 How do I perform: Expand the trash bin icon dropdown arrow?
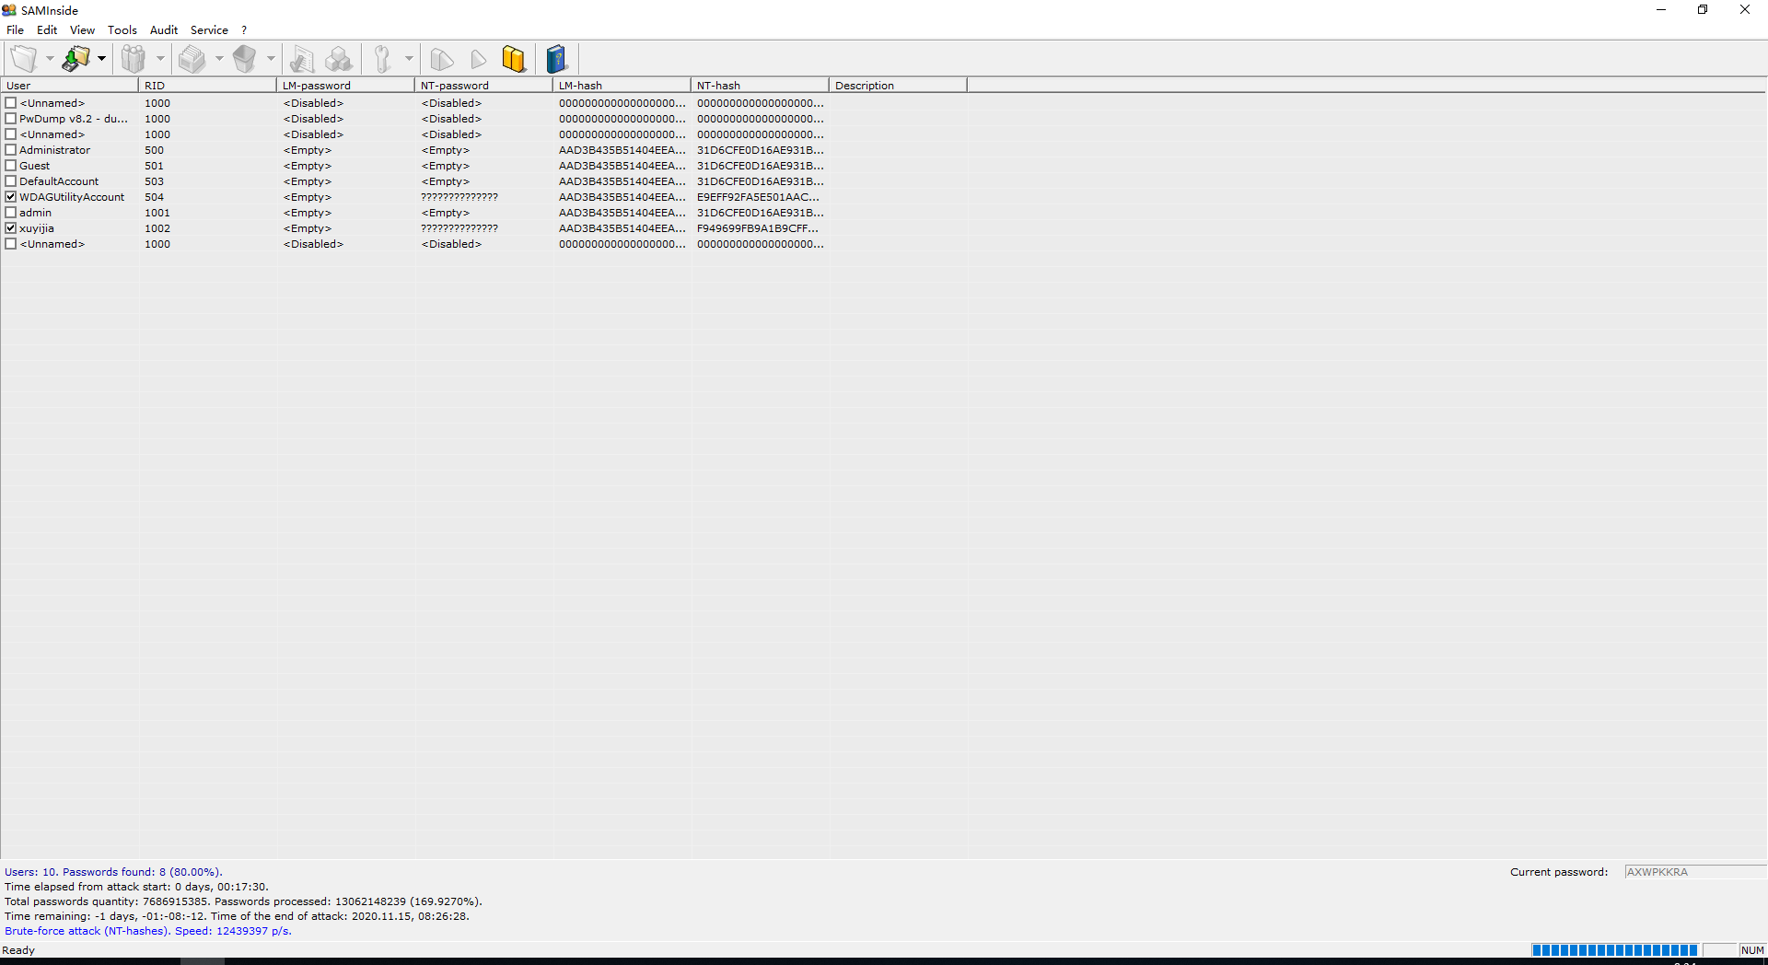(x=271, y=59)
